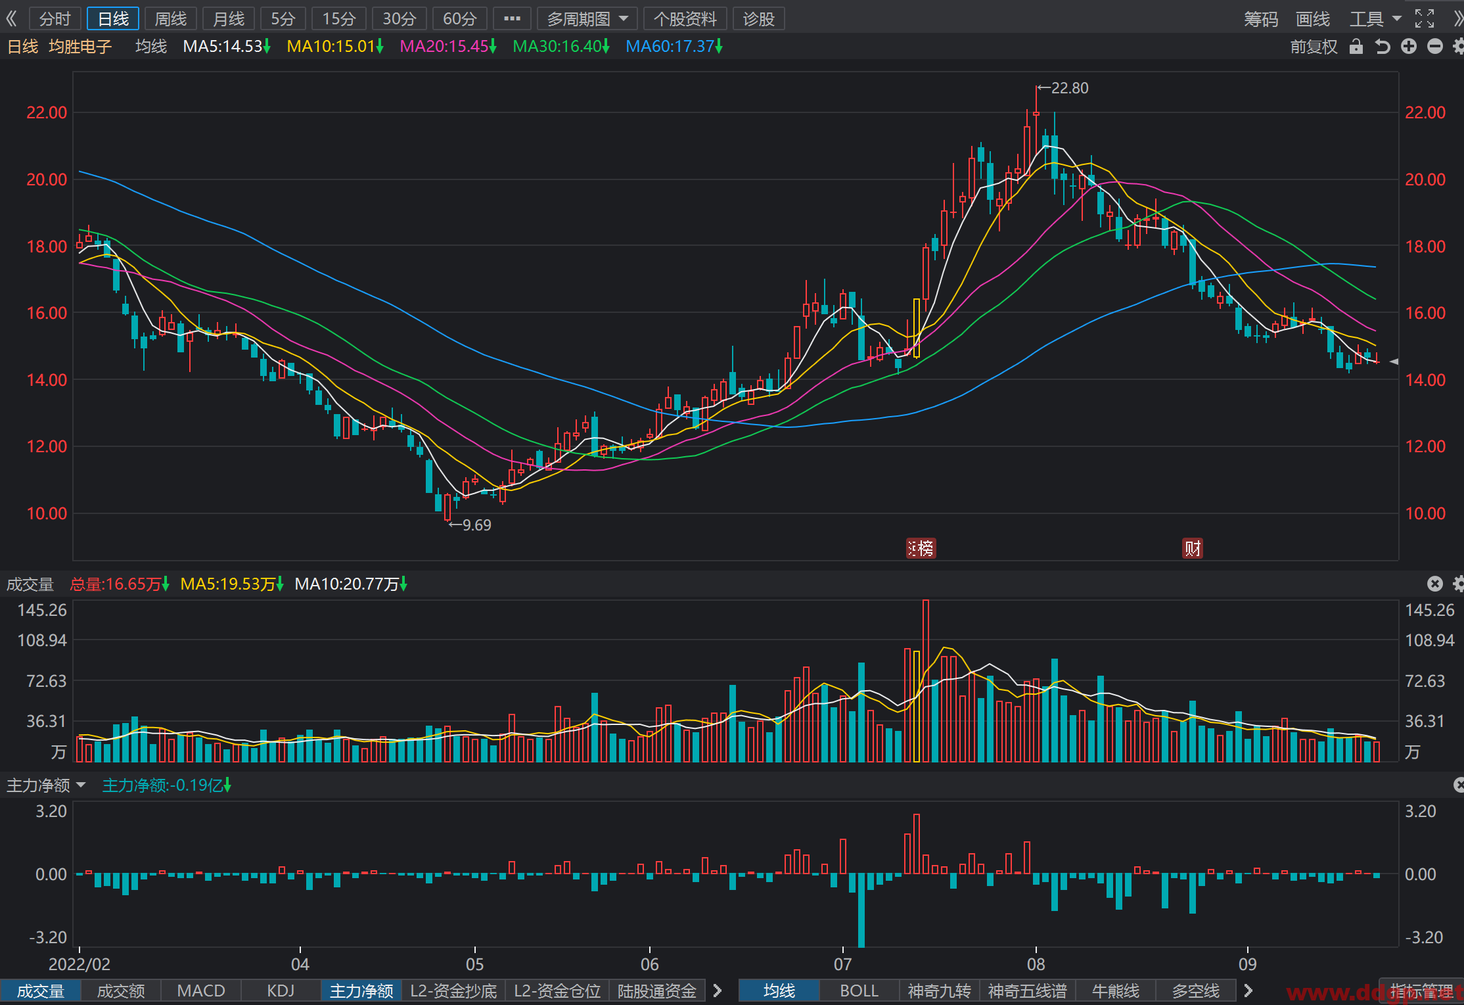Open volume panel settings gear icon

[1458, 584]
